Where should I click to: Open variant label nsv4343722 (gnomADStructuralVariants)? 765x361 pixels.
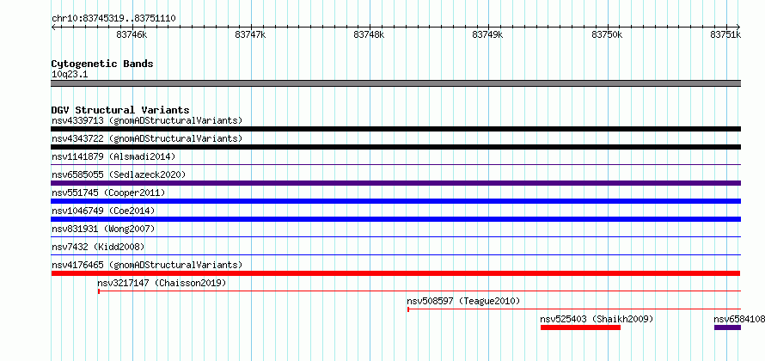click(147, 138)
